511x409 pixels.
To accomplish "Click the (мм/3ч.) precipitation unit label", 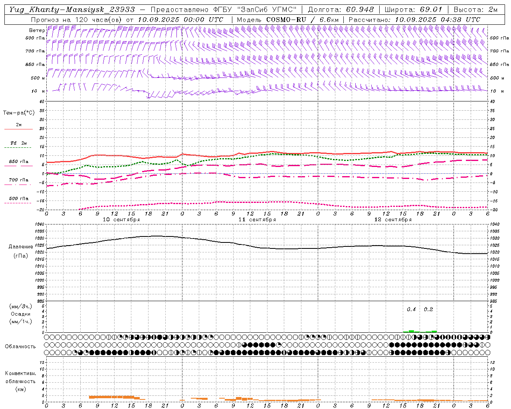I will (x=20, y=306).
